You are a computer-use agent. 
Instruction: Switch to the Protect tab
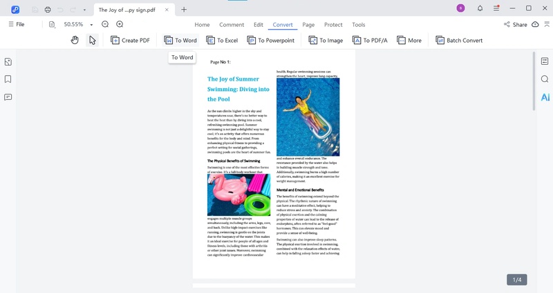coord(333,25)
